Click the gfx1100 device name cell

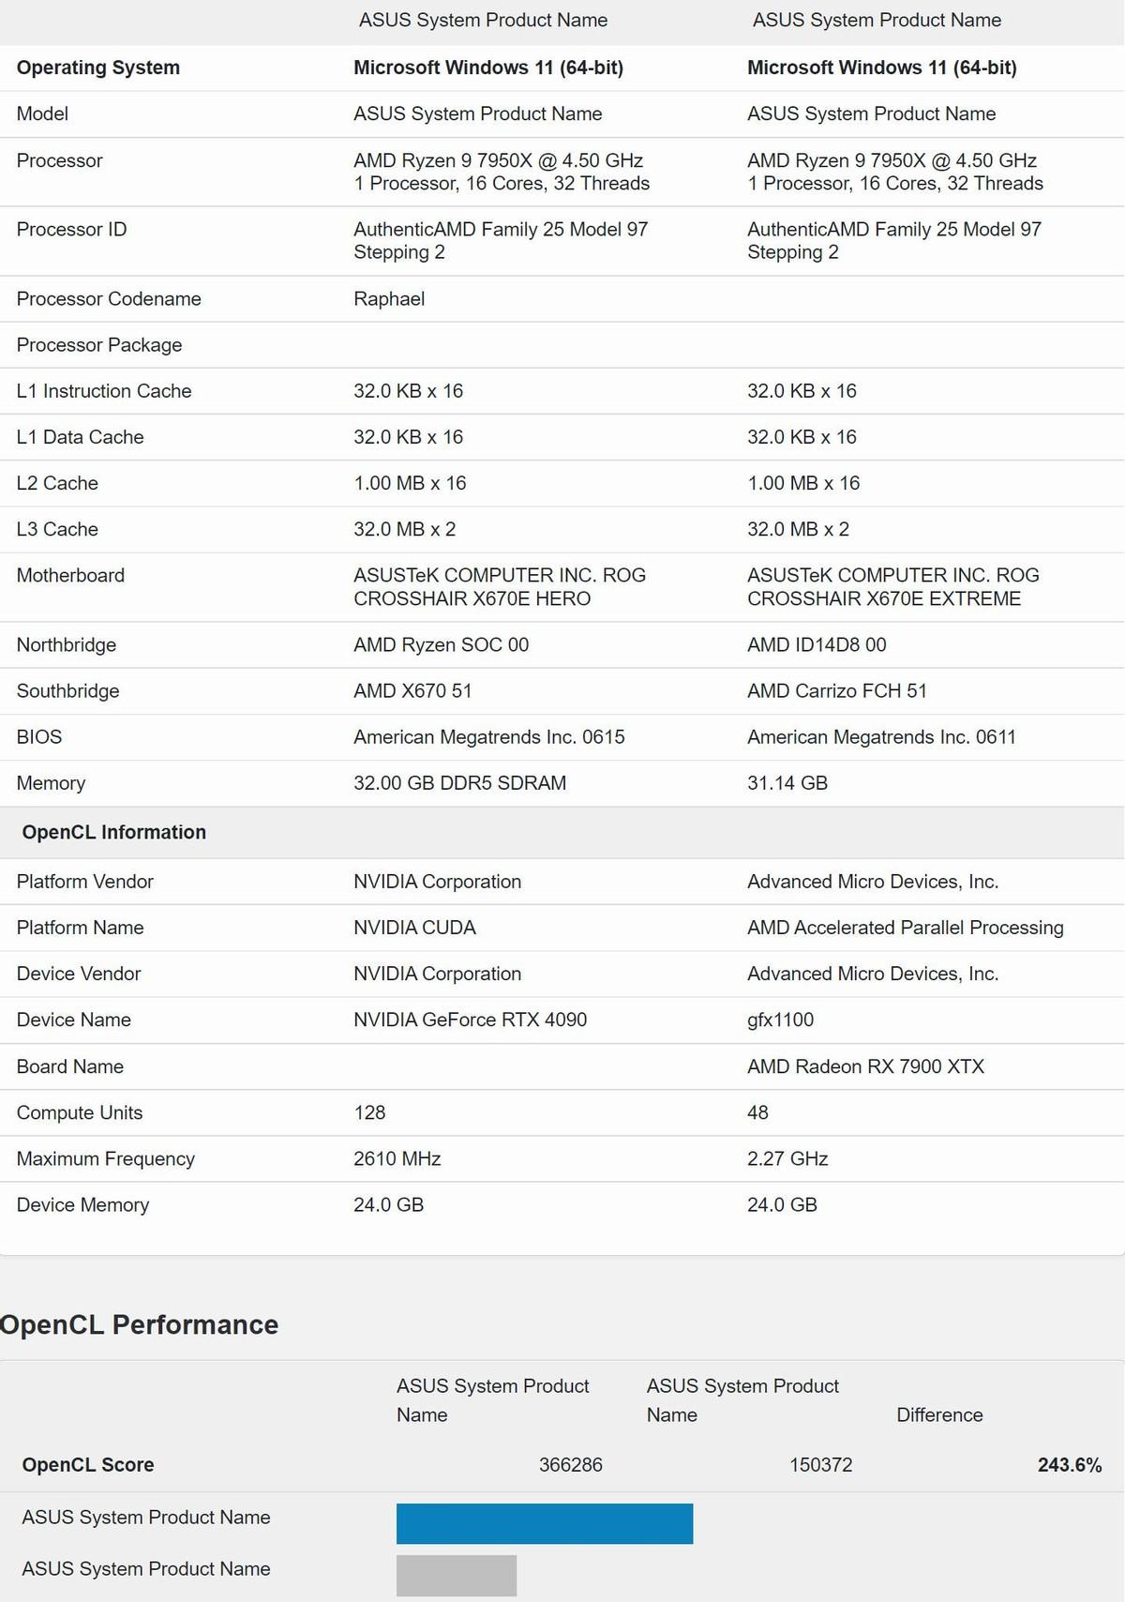(780, 1020)
